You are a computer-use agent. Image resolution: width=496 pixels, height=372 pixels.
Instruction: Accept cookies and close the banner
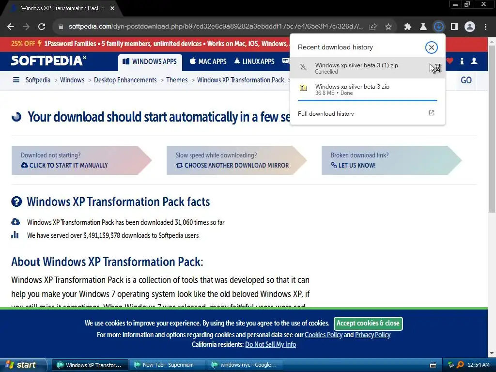368,323
